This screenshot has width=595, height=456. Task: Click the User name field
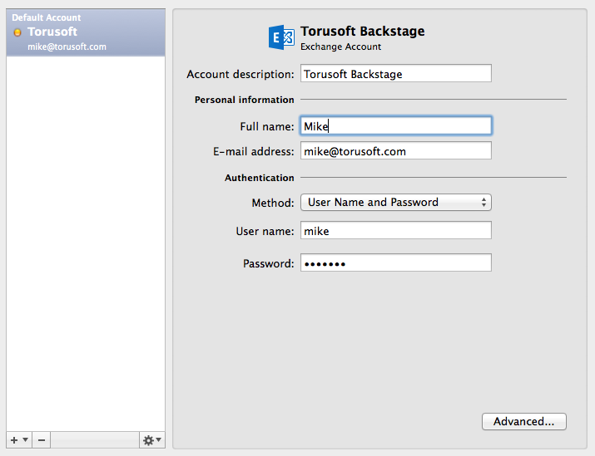click(396, 230)
